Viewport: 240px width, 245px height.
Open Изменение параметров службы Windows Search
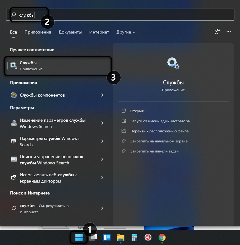[58, 123]
